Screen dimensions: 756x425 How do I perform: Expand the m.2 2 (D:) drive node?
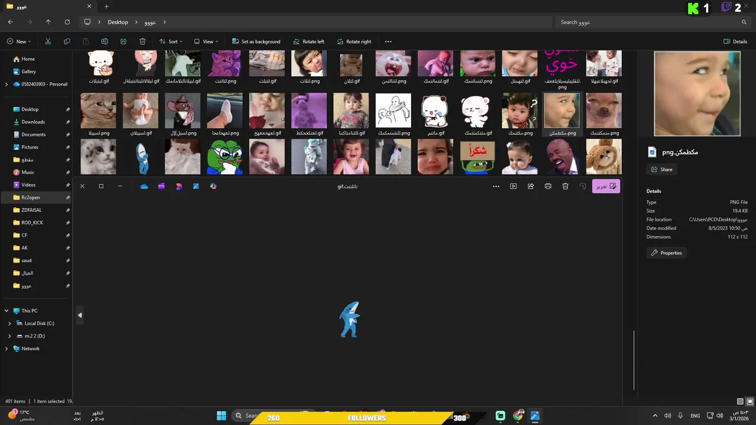click(9, 336)
